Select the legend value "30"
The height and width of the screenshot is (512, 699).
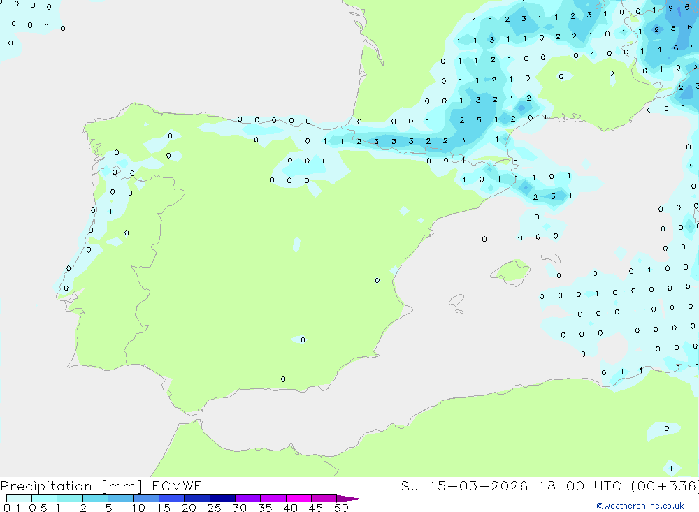click(x=240, y=508)
